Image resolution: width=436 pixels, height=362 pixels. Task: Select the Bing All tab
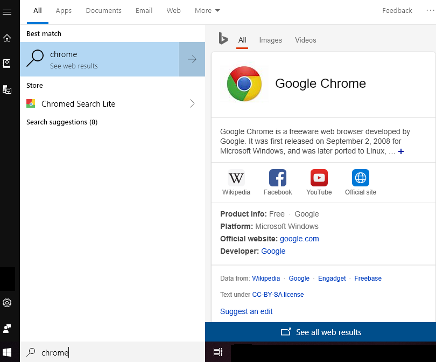[242, 40]
